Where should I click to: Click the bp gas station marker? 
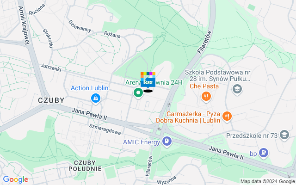click(x=264, y=153)
